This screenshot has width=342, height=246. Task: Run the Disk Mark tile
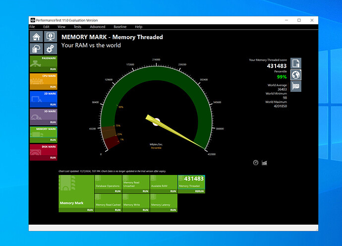click(x=44, y=152)
